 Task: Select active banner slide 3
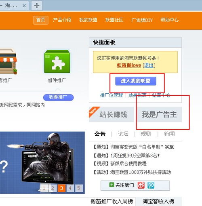click(61, 188)
